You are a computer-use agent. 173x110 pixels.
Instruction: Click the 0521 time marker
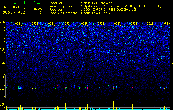(18, 24)
